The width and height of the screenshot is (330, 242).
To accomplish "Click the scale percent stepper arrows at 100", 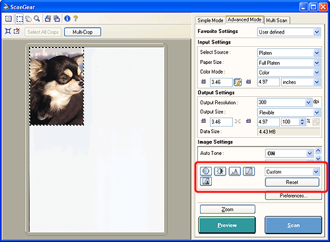I will (x=302, y=122).
